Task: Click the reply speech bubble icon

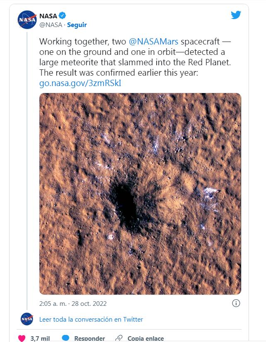Action: tap(65, 338)
